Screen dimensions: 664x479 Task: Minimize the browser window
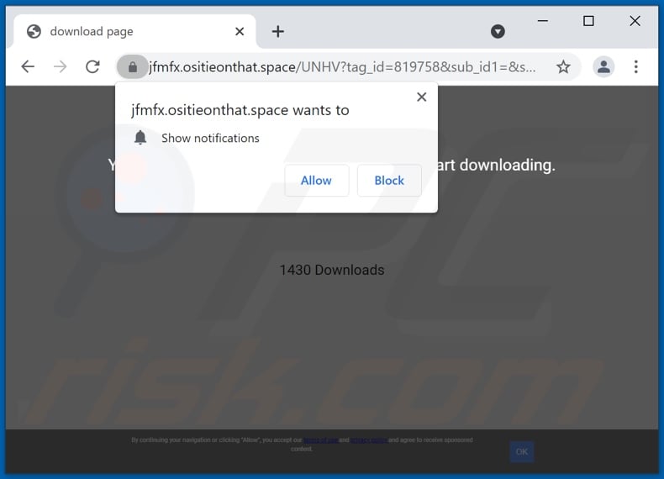(542, 22)
